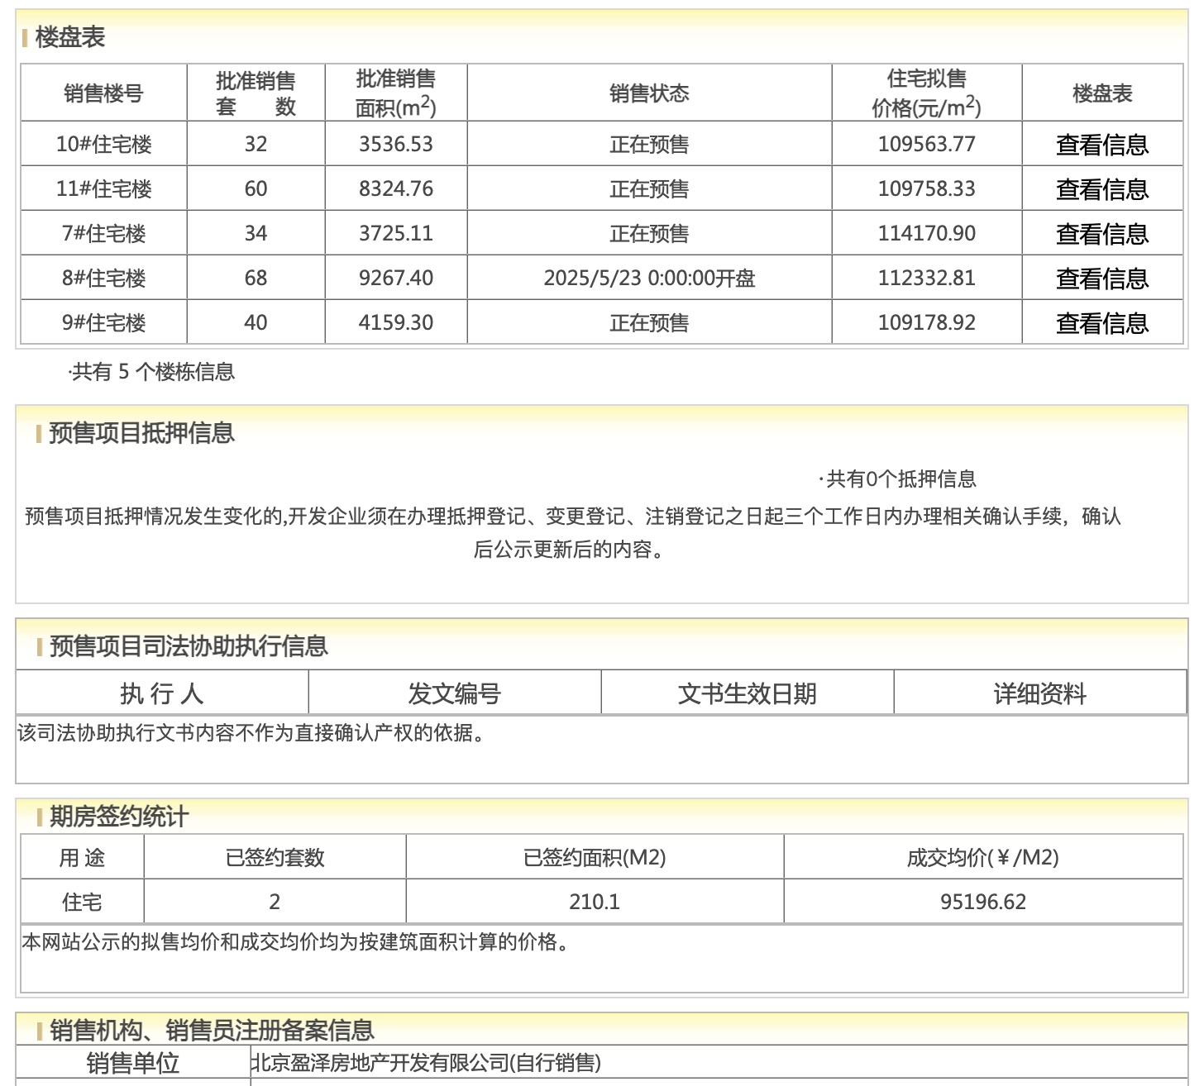This screenshot has width=1199, height=1086.
Task: Select the 7#住宅楼 building cell
Action: pyautogui.click(x=104, y=234)
